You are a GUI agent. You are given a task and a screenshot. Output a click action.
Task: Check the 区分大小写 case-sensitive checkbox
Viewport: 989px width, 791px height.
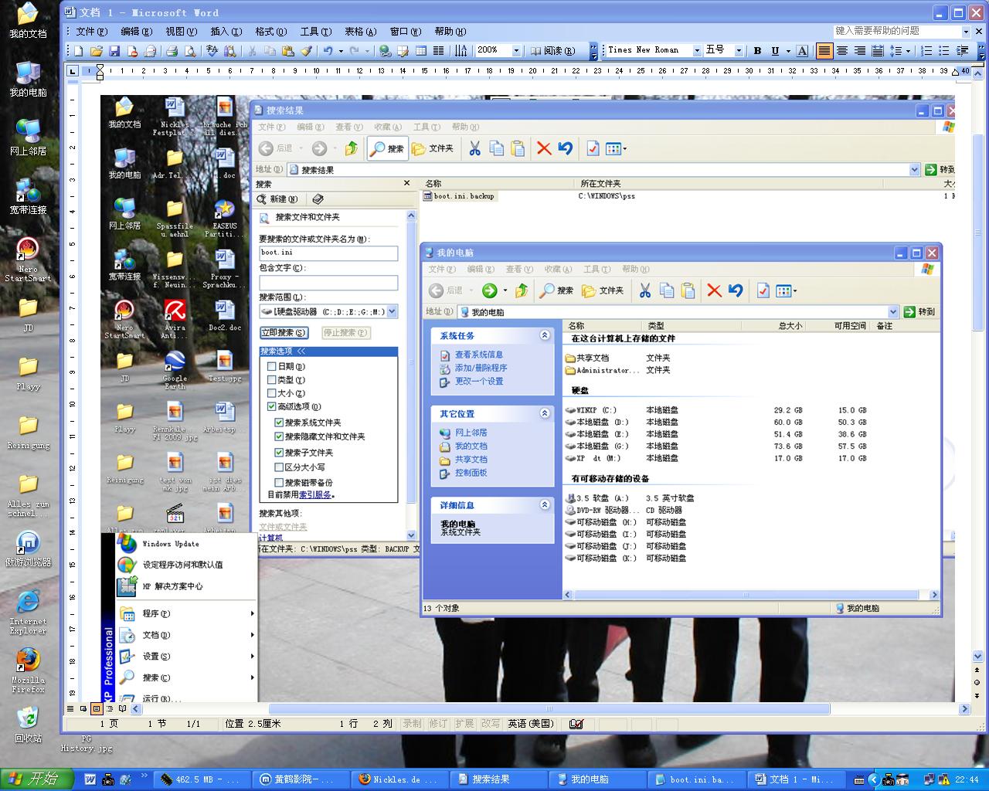click(x=279, y=467)
